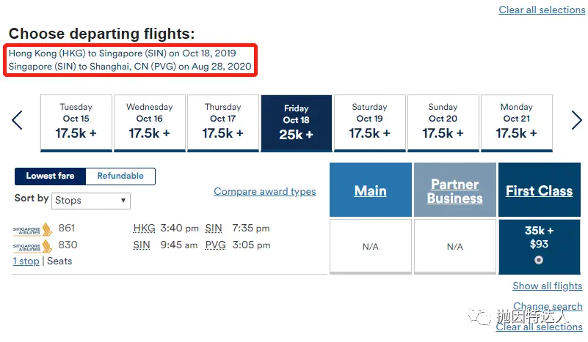The height and width of the screenshot is (342, 588).
Task: Click Singapore Airlines logo for flight 861
Action: pyautogui.click(x=32, y=229)
